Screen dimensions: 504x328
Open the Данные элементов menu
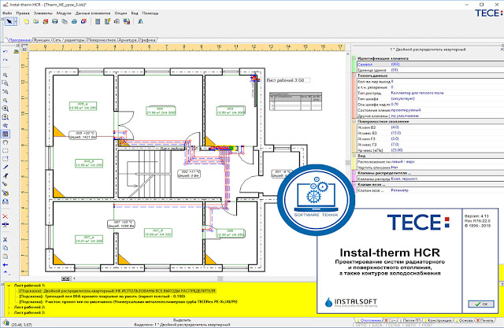pyautogui.click(x=93, y=13)
